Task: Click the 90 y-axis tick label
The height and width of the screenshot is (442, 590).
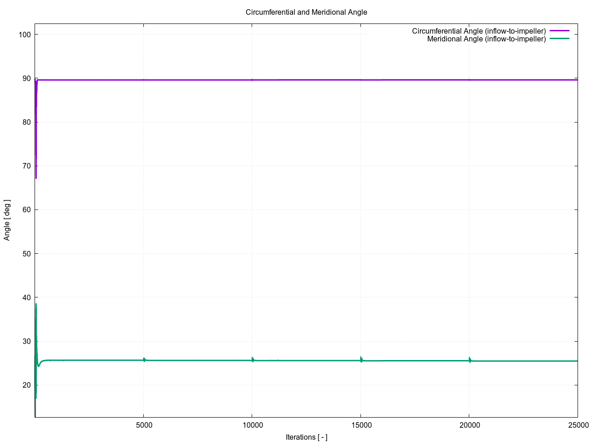Action: [x=27, y=79]
